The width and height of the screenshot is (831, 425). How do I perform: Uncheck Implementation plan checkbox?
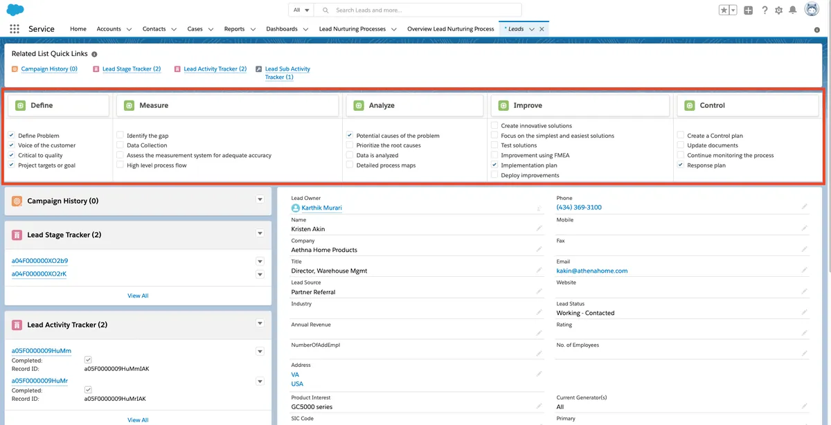(494, 165)
